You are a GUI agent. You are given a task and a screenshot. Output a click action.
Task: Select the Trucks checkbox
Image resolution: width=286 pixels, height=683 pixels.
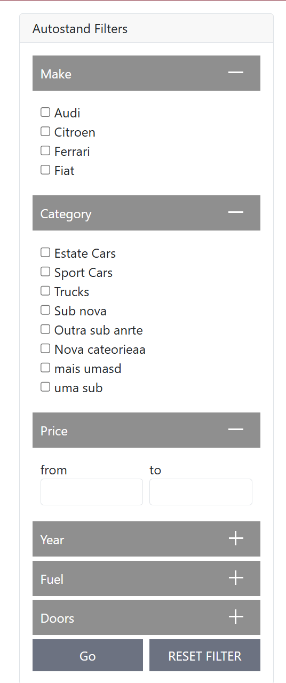(45, 291)
